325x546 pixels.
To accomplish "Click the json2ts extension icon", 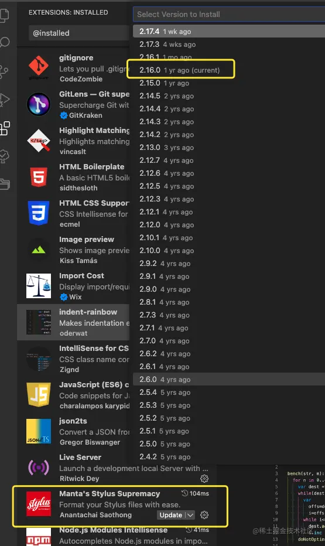I will [39, 431].
